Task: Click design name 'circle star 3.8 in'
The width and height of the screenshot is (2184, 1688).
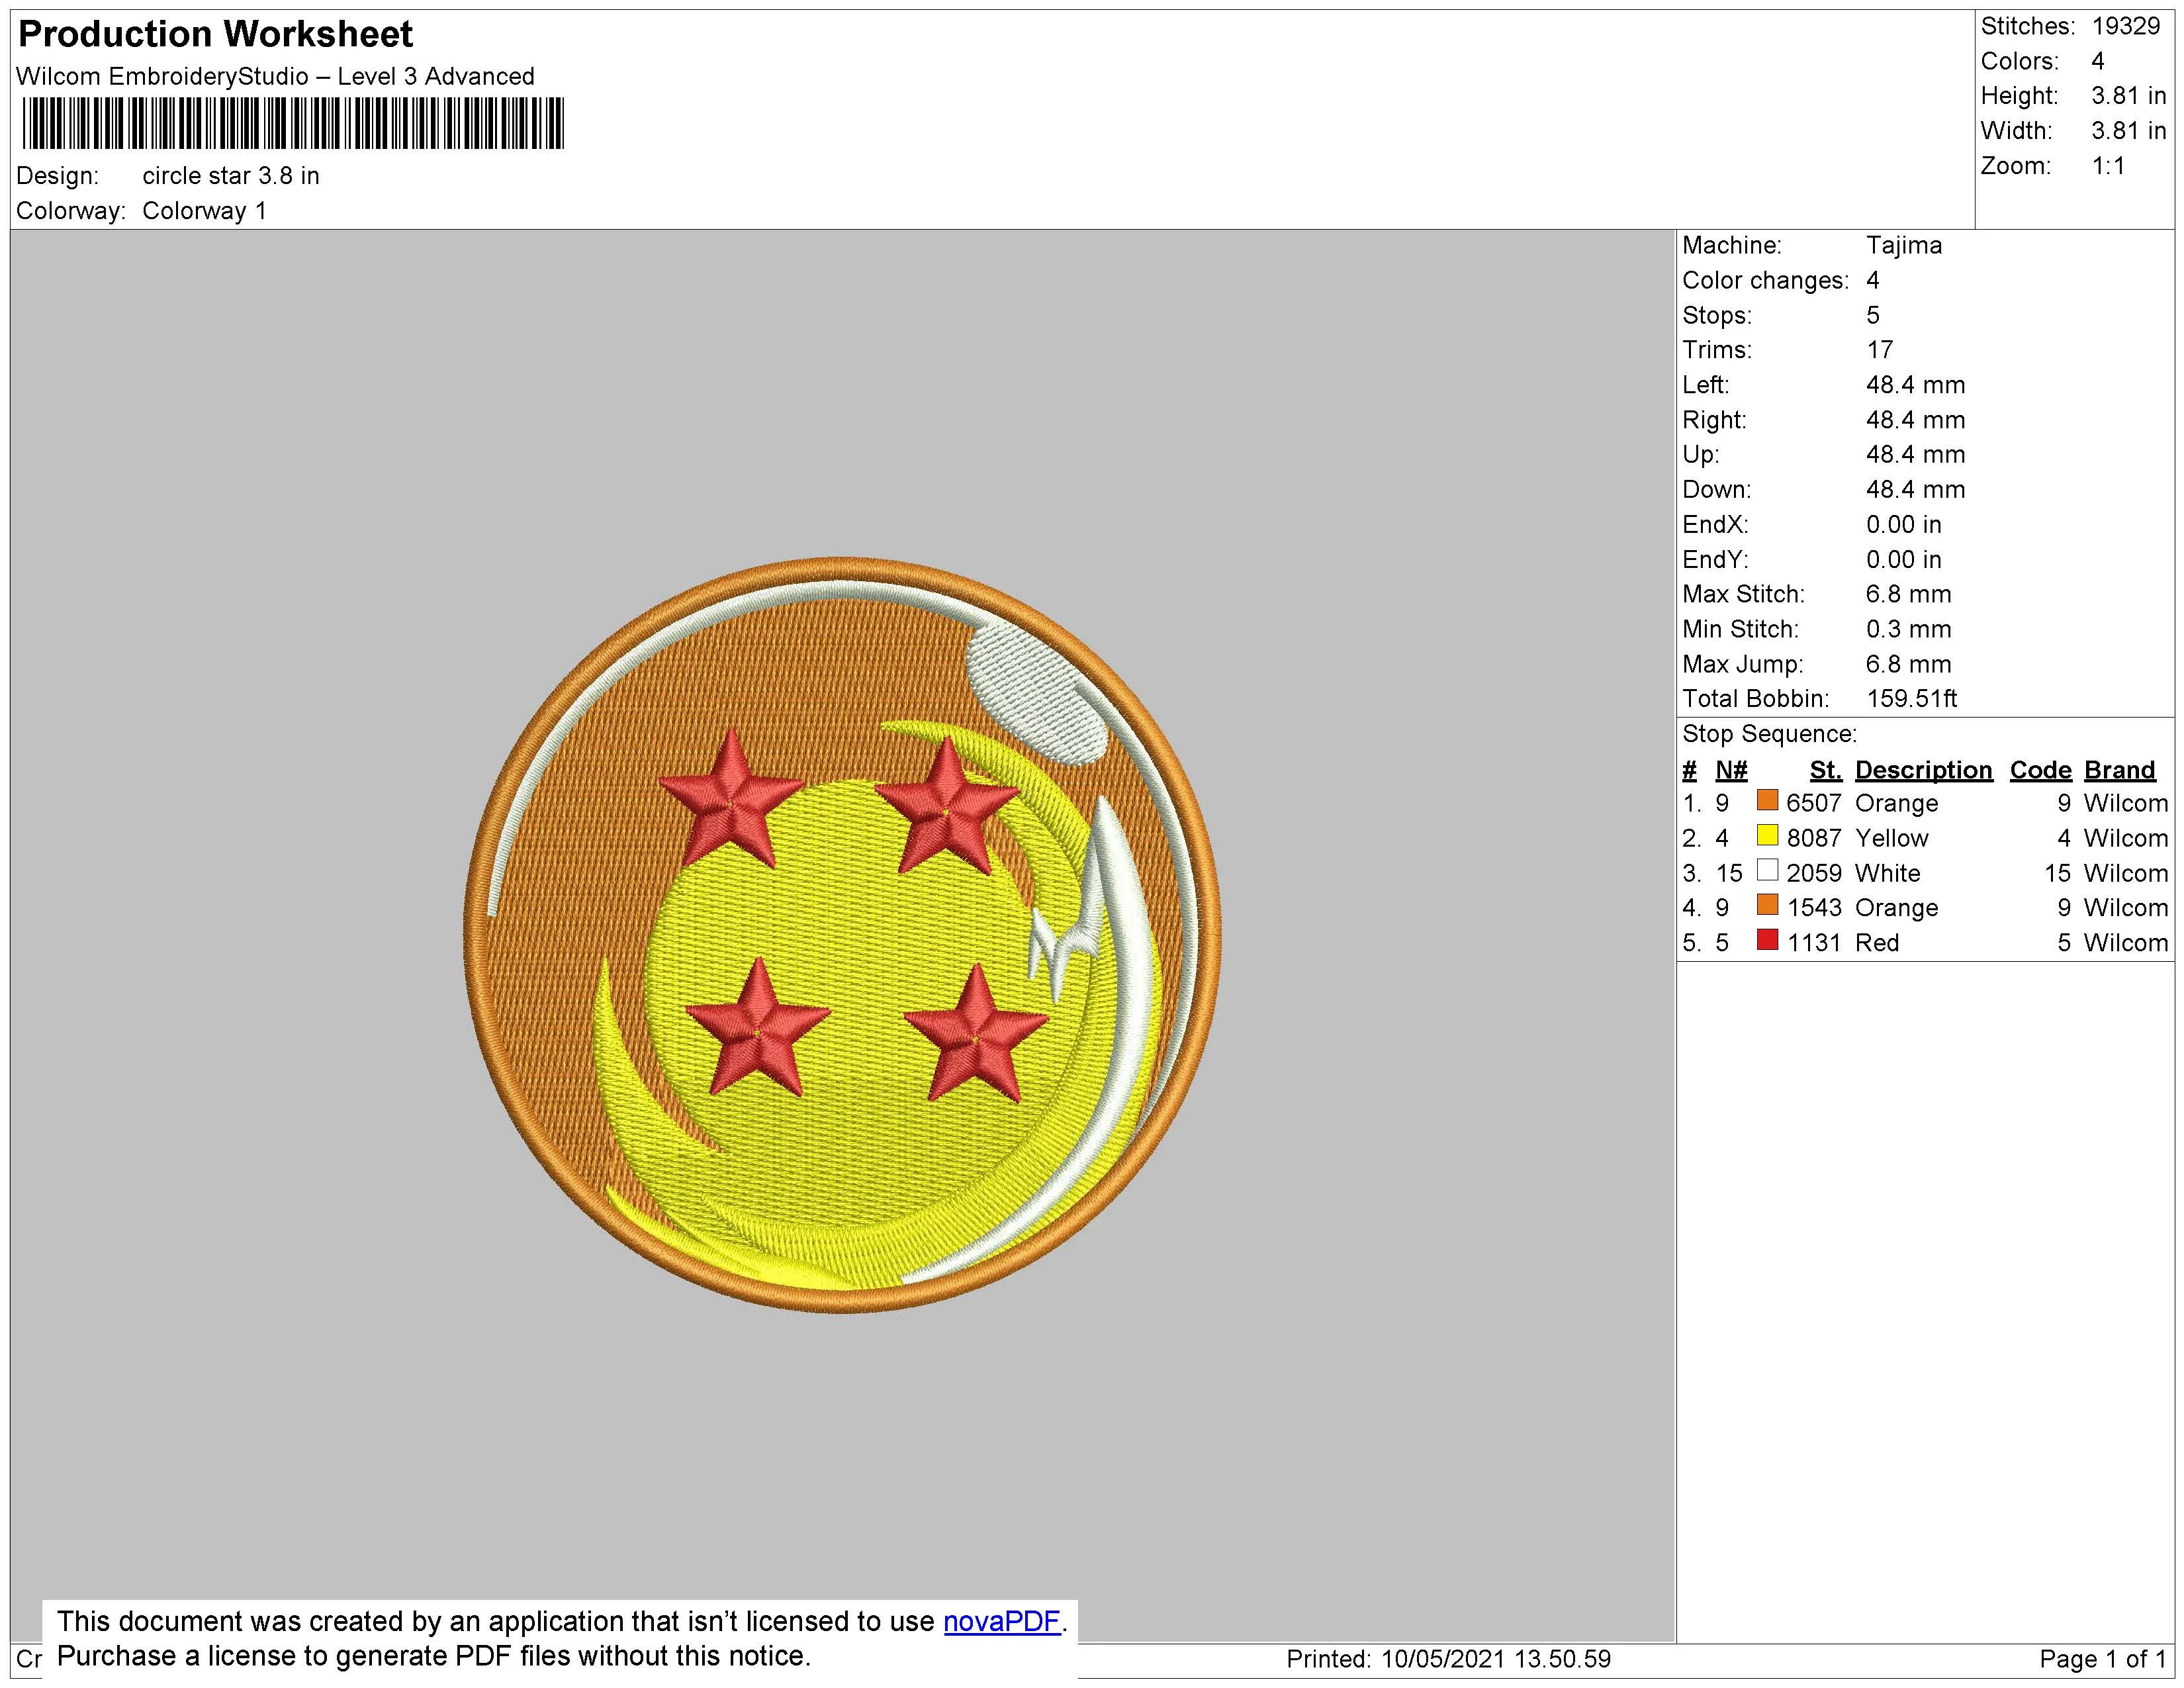Action: pyautogui.click(x=231, y=176)
